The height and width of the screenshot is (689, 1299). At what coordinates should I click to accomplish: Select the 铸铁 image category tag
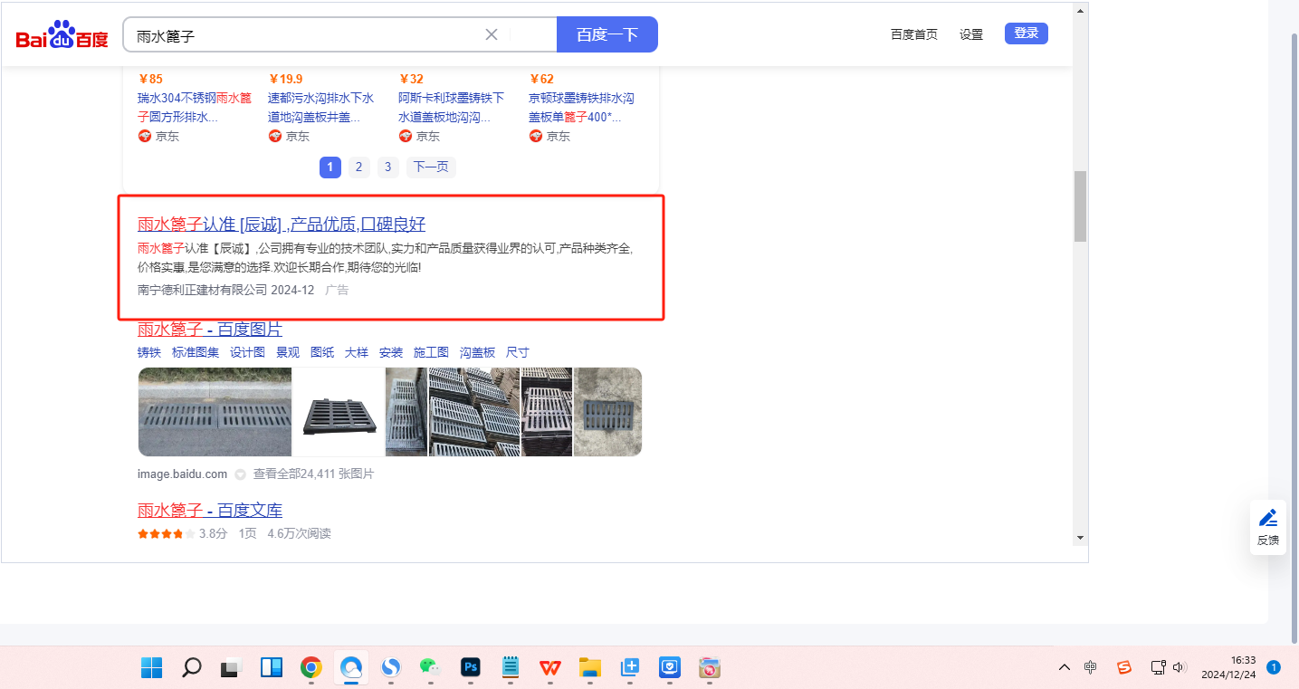coord(149,352)
